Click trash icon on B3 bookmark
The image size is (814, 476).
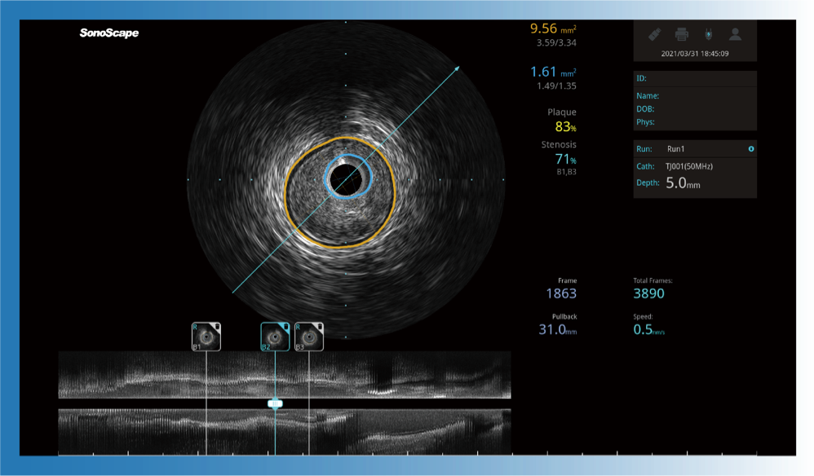319,328
